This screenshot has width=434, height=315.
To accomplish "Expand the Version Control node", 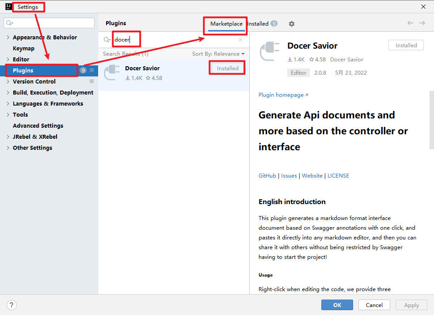I will pyautogui.click(x=8, y=81).
